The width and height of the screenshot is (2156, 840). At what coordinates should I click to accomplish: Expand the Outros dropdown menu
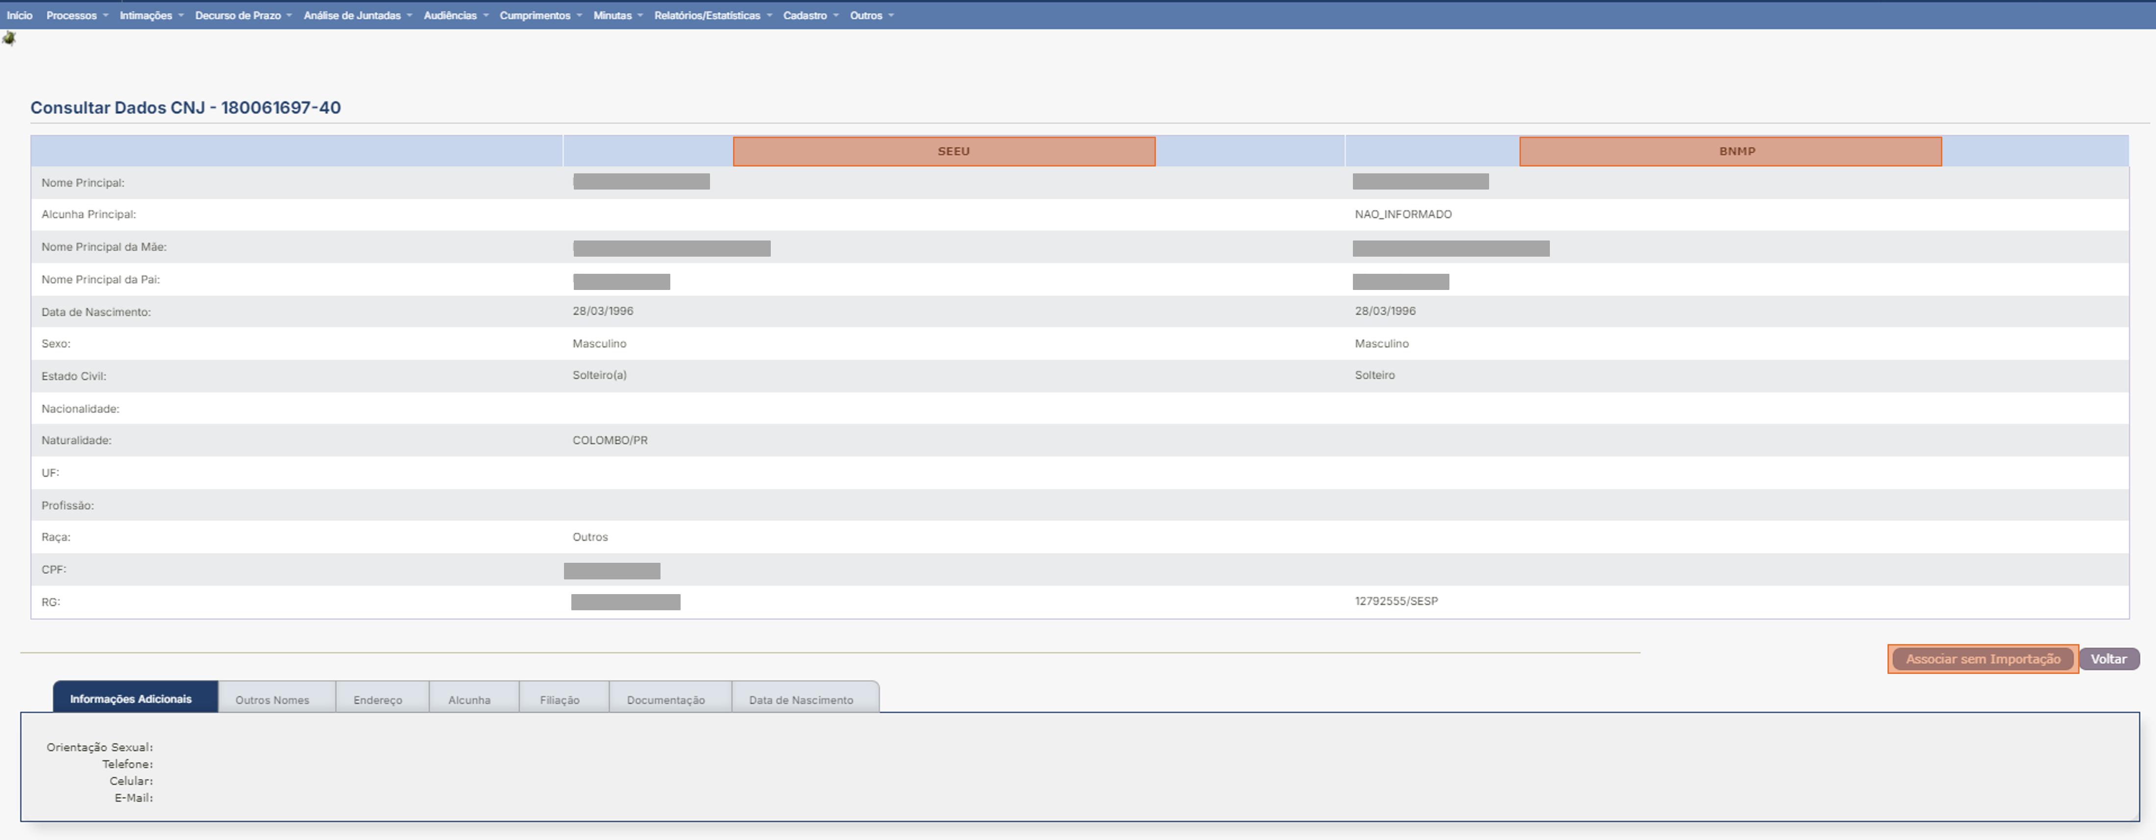(871, 15)
